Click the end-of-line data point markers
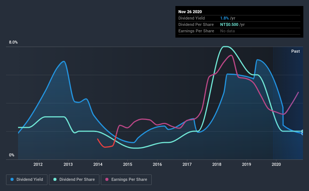 303,132
